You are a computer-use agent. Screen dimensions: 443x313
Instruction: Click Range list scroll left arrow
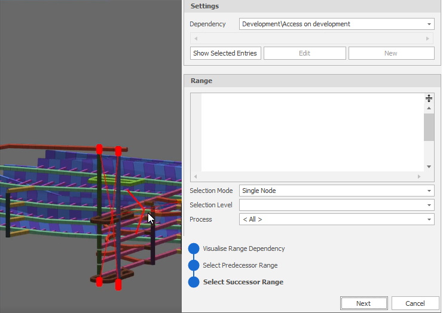(195, 177)
